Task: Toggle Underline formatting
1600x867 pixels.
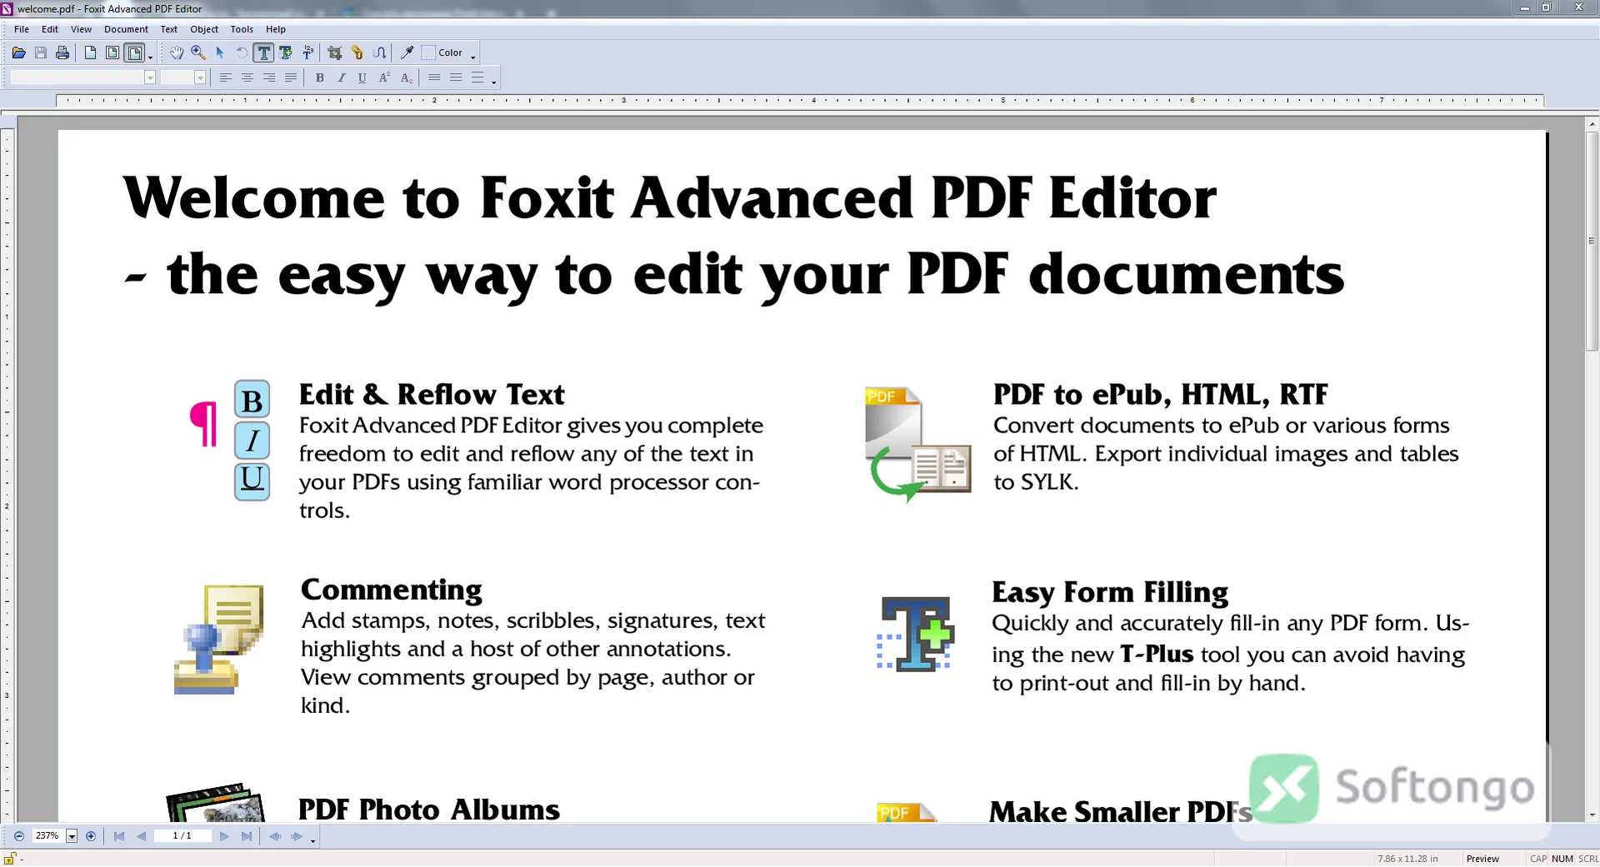Action: (x=362, y=77)
